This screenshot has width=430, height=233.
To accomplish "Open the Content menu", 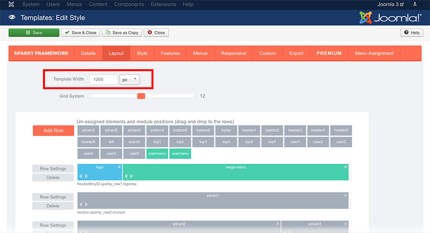I will (x=98, y=4).
